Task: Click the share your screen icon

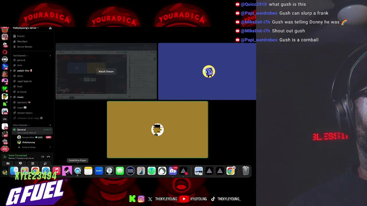Action: (20, 163)
